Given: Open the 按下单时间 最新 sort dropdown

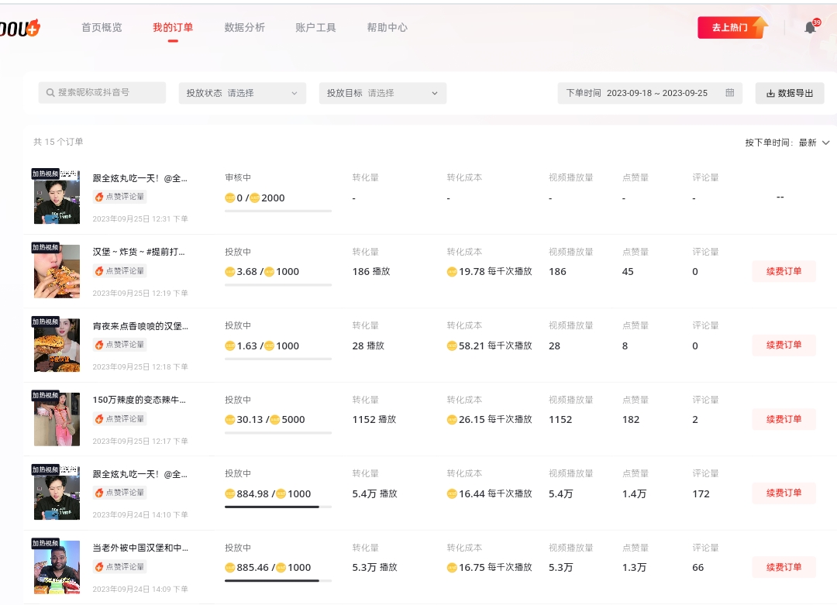Looking at the screenshot, I should click(x=787, y=143).
